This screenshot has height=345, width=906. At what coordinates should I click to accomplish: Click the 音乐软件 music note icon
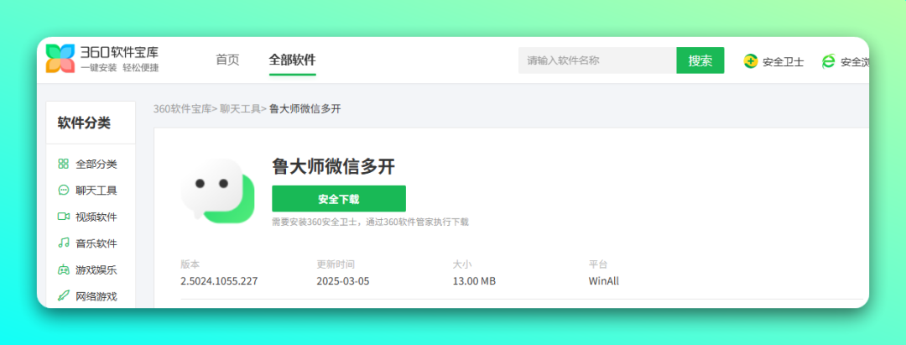pyautogui.click(x=64, y=243)
